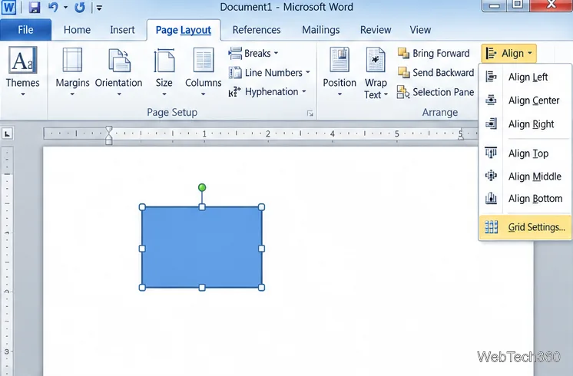The width and height of the screenshot is (573, 376).
Task: Click the Line Numbers icon
Action: click(x=234, y=73)
